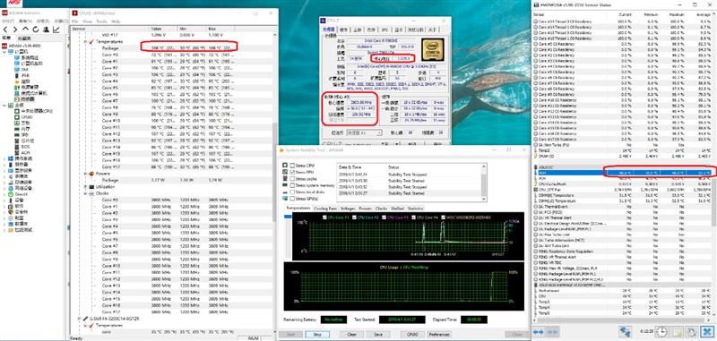Select ACPI in the AIDA64 tree
Image resolution: width=717 pixels, height=341 pixels.
25,153
